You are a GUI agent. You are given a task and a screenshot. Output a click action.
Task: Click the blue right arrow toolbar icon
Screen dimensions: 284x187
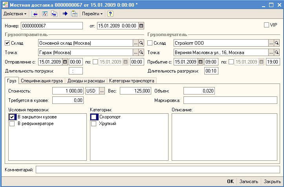(x=65, y=14)
